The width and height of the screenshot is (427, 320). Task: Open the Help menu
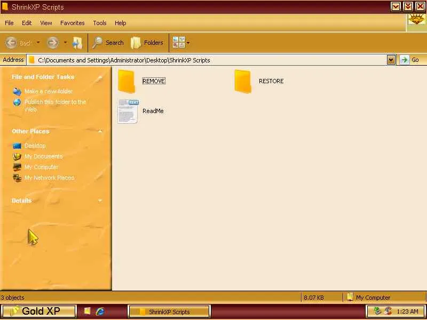pos(121,23)
